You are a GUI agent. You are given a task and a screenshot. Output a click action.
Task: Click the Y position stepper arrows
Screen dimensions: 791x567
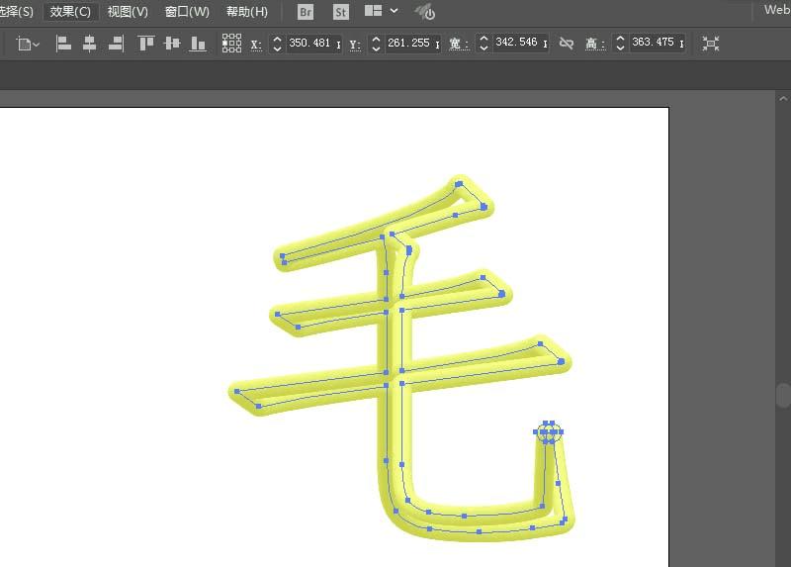click(376, 44)
